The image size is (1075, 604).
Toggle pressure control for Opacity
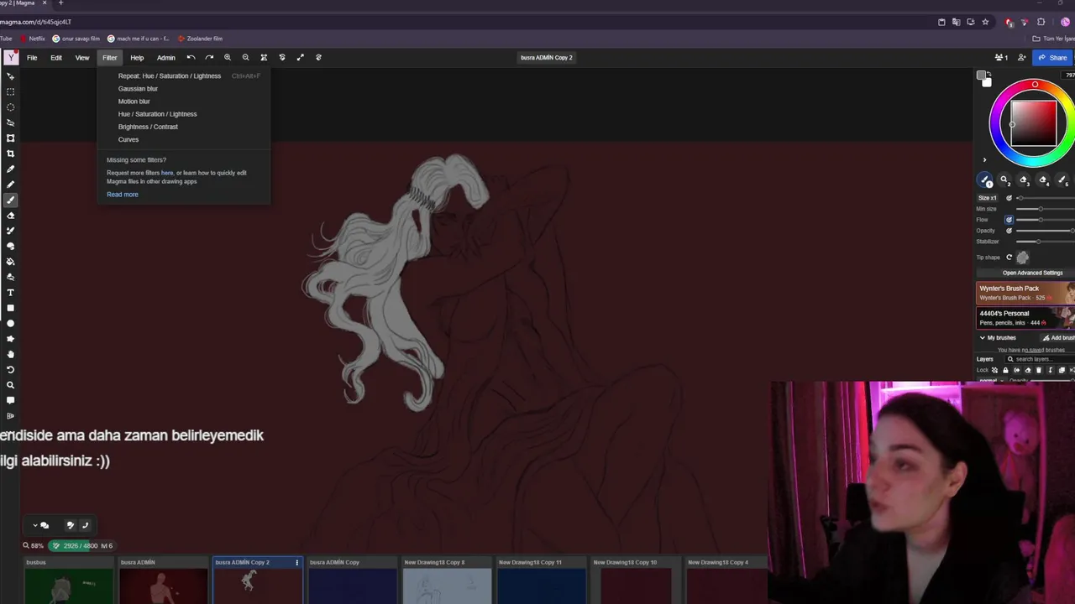click(1009, 231)
